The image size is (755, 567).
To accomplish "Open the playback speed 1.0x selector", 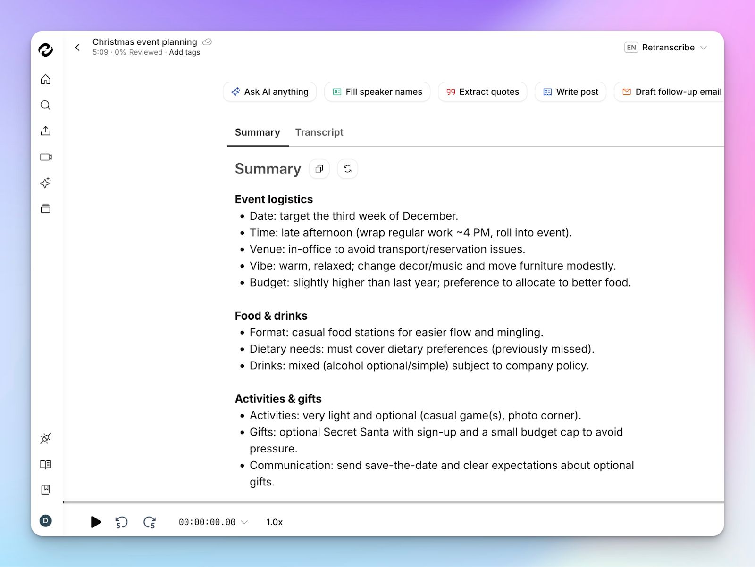I will click(274, 522).
